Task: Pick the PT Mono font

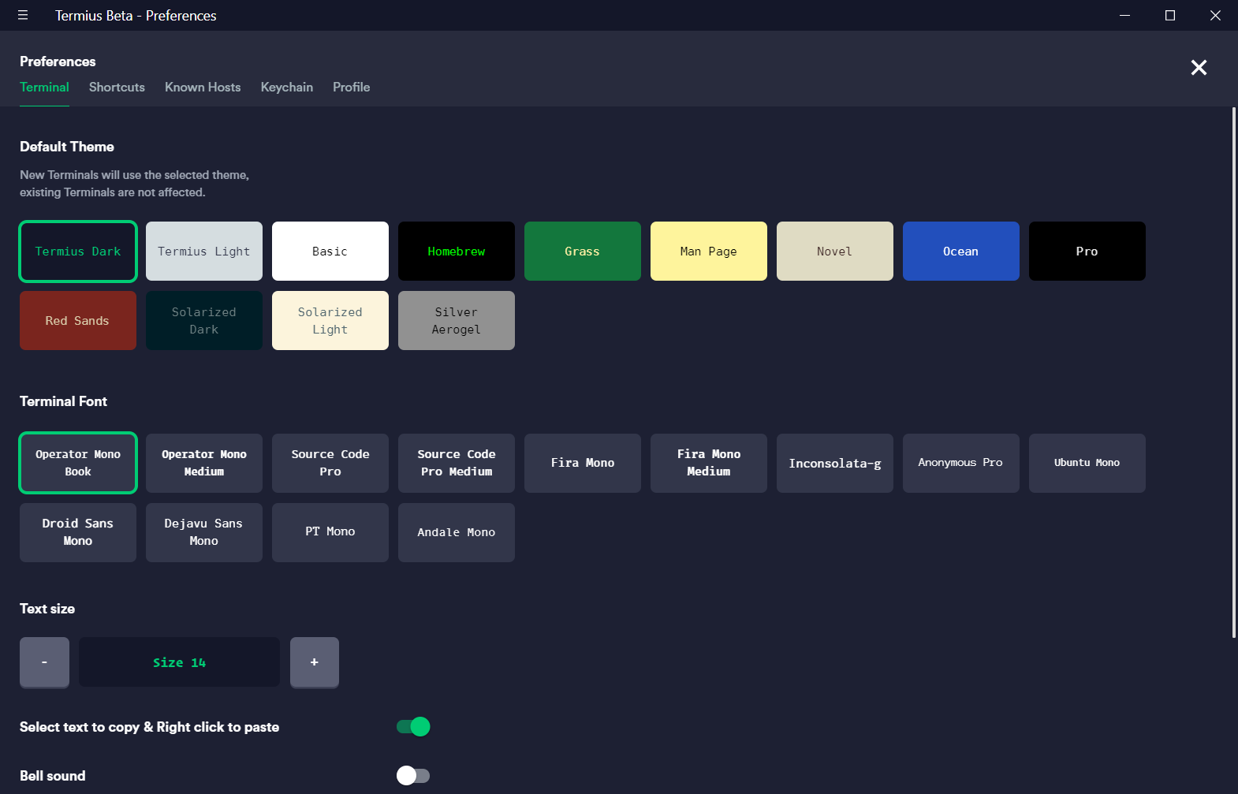Action: 330,532
